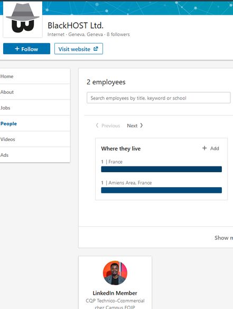The image size is (233, 309).
Task: Click the Previous insights button
Action: 108,126
